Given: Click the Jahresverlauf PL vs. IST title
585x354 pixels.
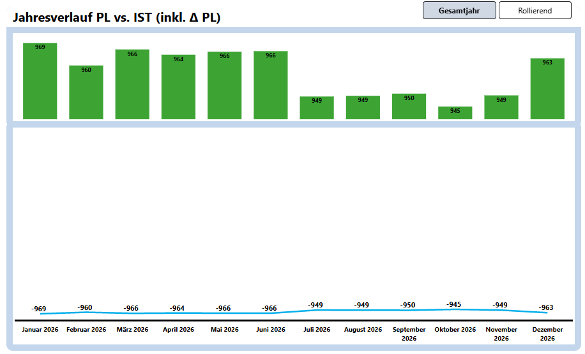Looking at the screenshot, I should (117, 18).
